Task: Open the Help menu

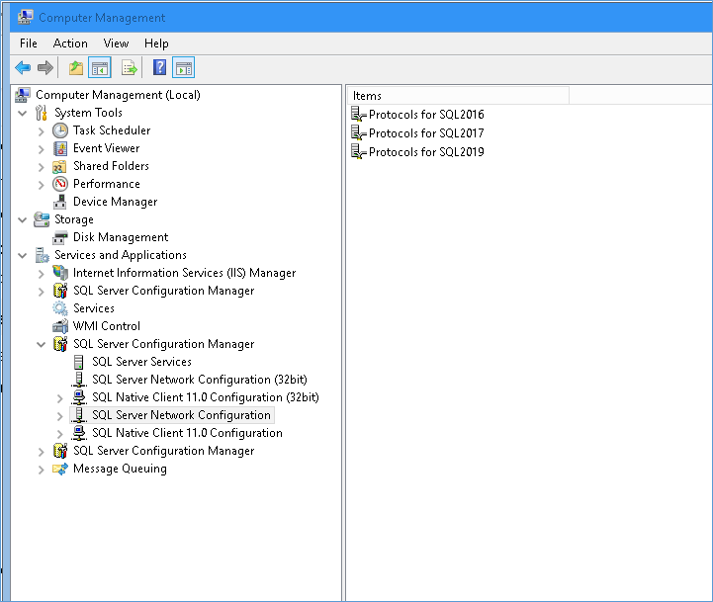Action: tap(156, 43)
